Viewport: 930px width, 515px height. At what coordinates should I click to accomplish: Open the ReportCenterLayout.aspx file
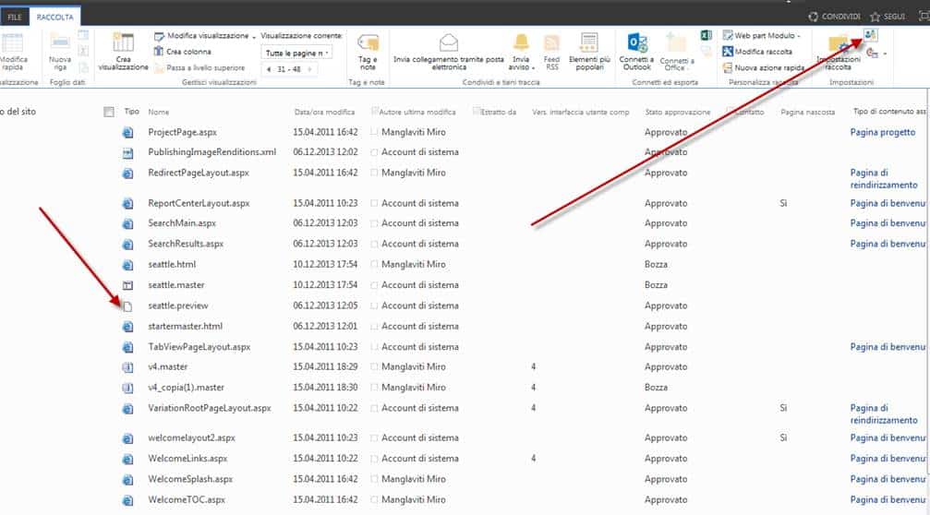pyautogui.click(x=199, y=203)
